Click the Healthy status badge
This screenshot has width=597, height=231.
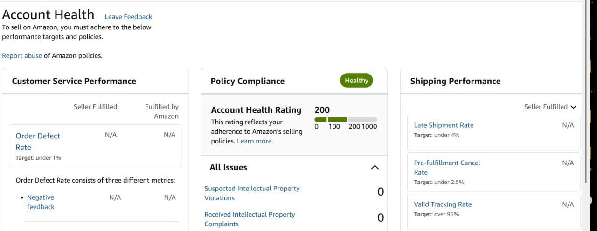[356, 81]
